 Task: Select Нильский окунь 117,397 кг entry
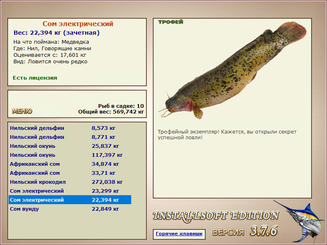(70, 155)
